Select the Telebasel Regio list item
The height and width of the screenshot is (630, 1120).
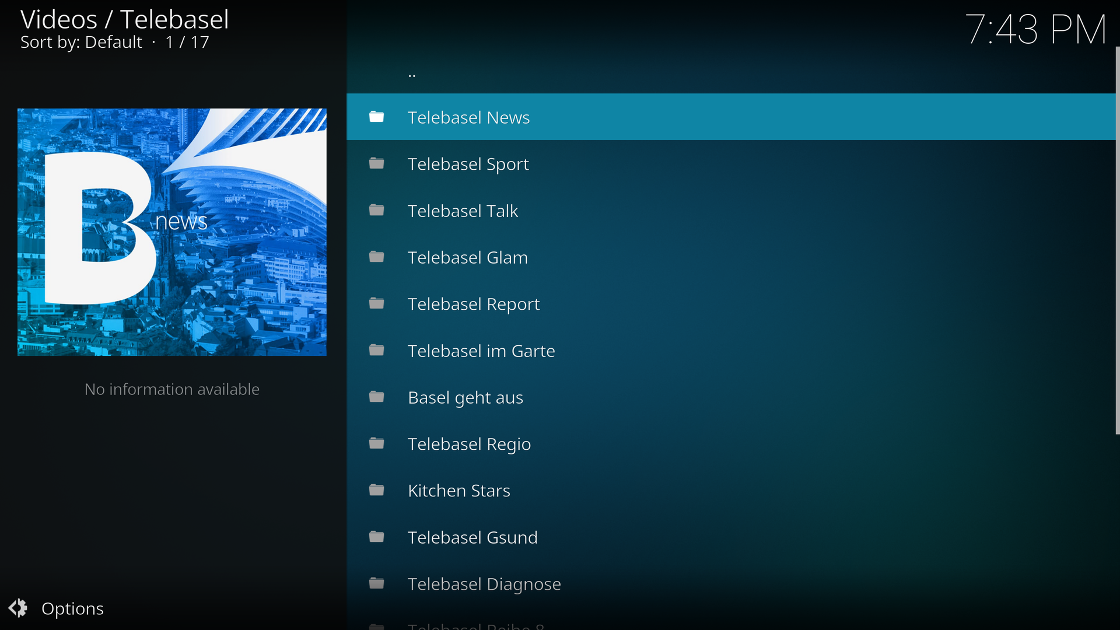click(x=469, y=444)
